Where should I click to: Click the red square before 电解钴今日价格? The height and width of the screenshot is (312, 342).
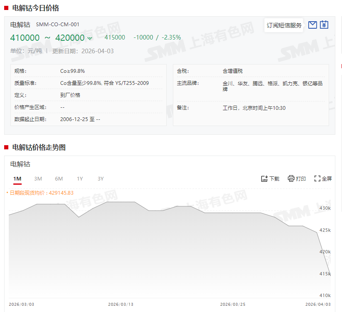6,8
